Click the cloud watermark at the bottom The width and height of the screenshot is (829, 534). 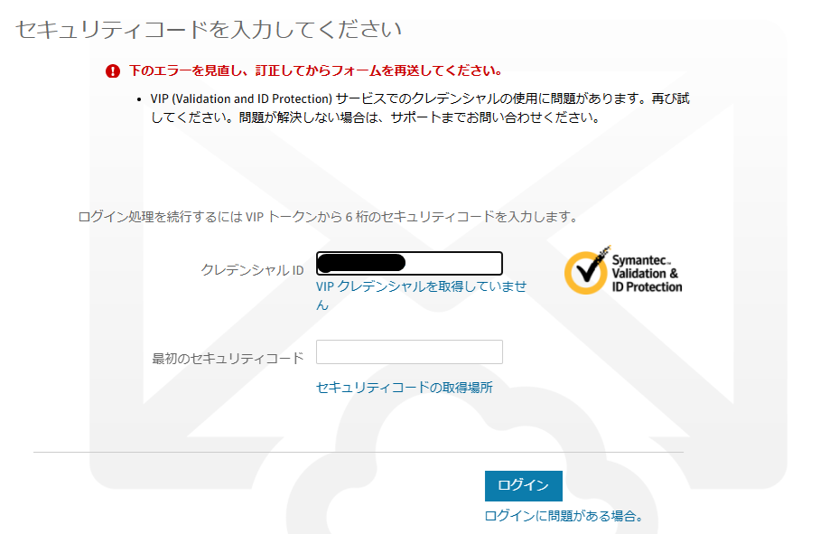coord(406,488)
